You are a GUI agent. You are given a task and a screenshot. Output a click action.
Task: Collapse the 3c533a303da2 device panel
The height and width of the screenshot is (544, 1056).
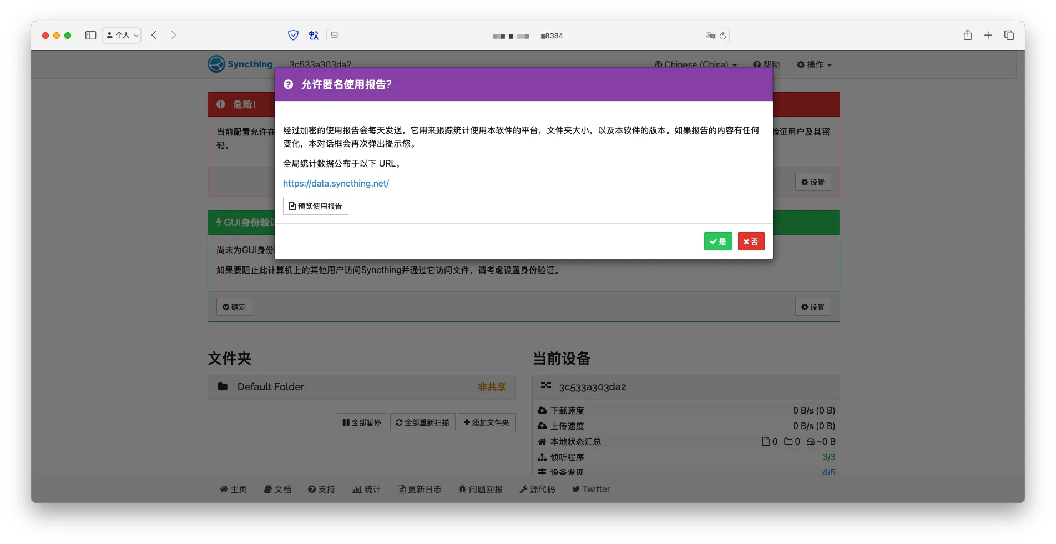[x=686, y=387]
